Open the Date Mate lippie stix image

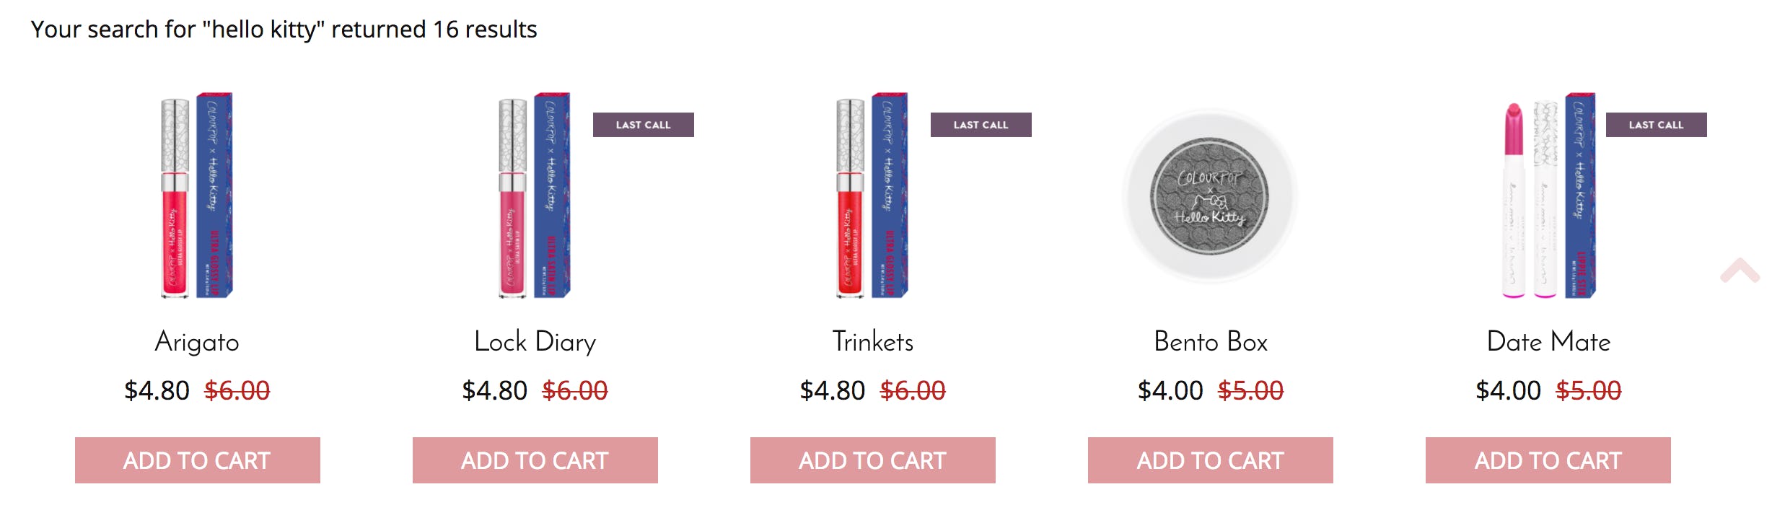1548,195
